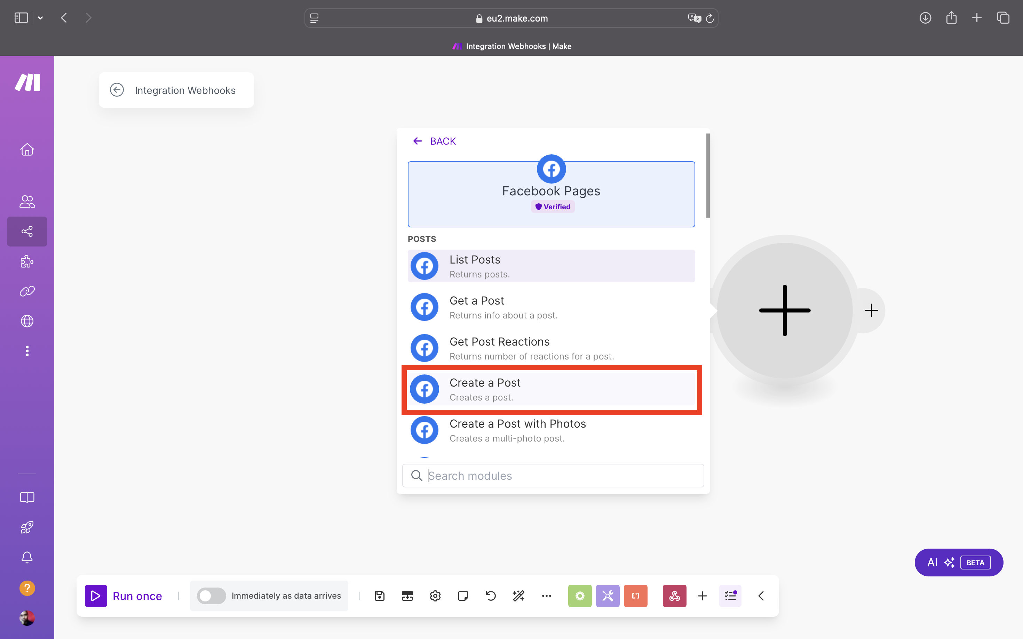This screenshot has height=639, width=1023.
Task: Toggle the Safari sidebar button
Action: click(x=21, y=18)
